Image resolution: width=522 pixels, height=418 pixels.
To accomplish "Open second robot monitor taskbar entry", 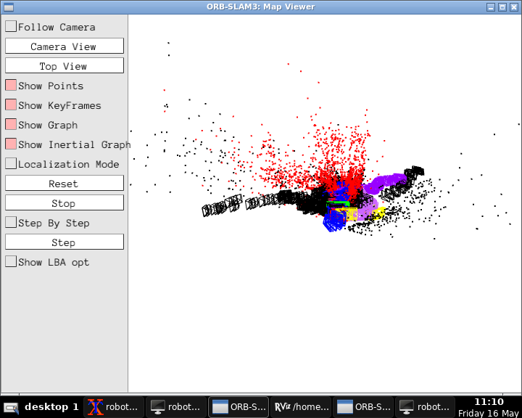I will point(176,407).
